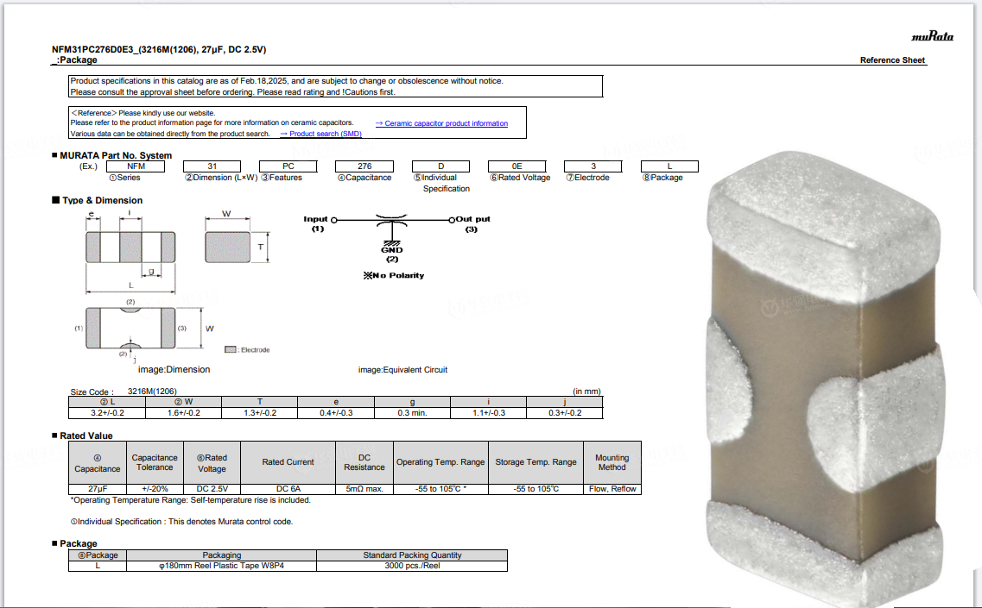This screenshot has height=608, width=982.
Task: Select the 27µF capacitance value cell
Action: coord(98,489)
